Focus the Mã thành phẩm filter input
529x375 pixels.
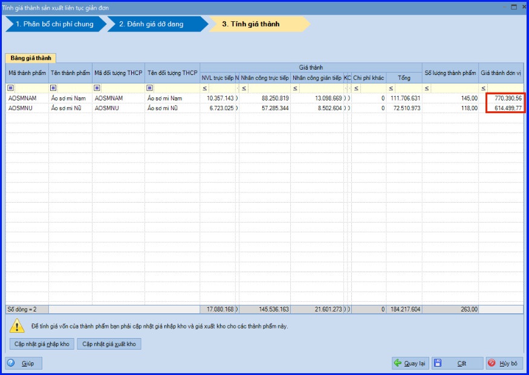click(31, 88)
